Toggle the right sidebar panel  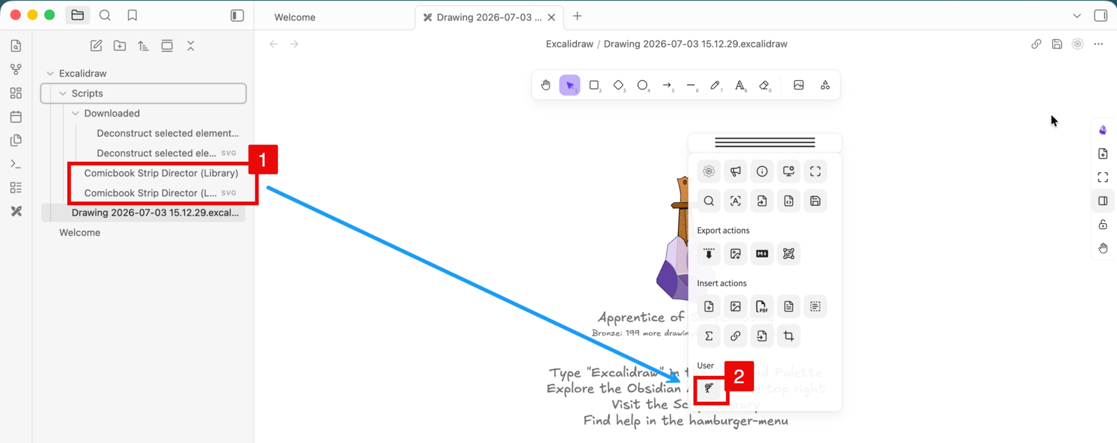(1101, 15)
